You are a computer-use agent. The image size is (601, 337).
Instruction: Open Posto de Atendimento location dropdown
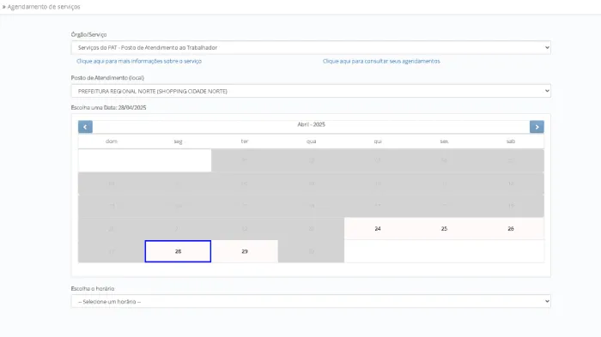311,91
